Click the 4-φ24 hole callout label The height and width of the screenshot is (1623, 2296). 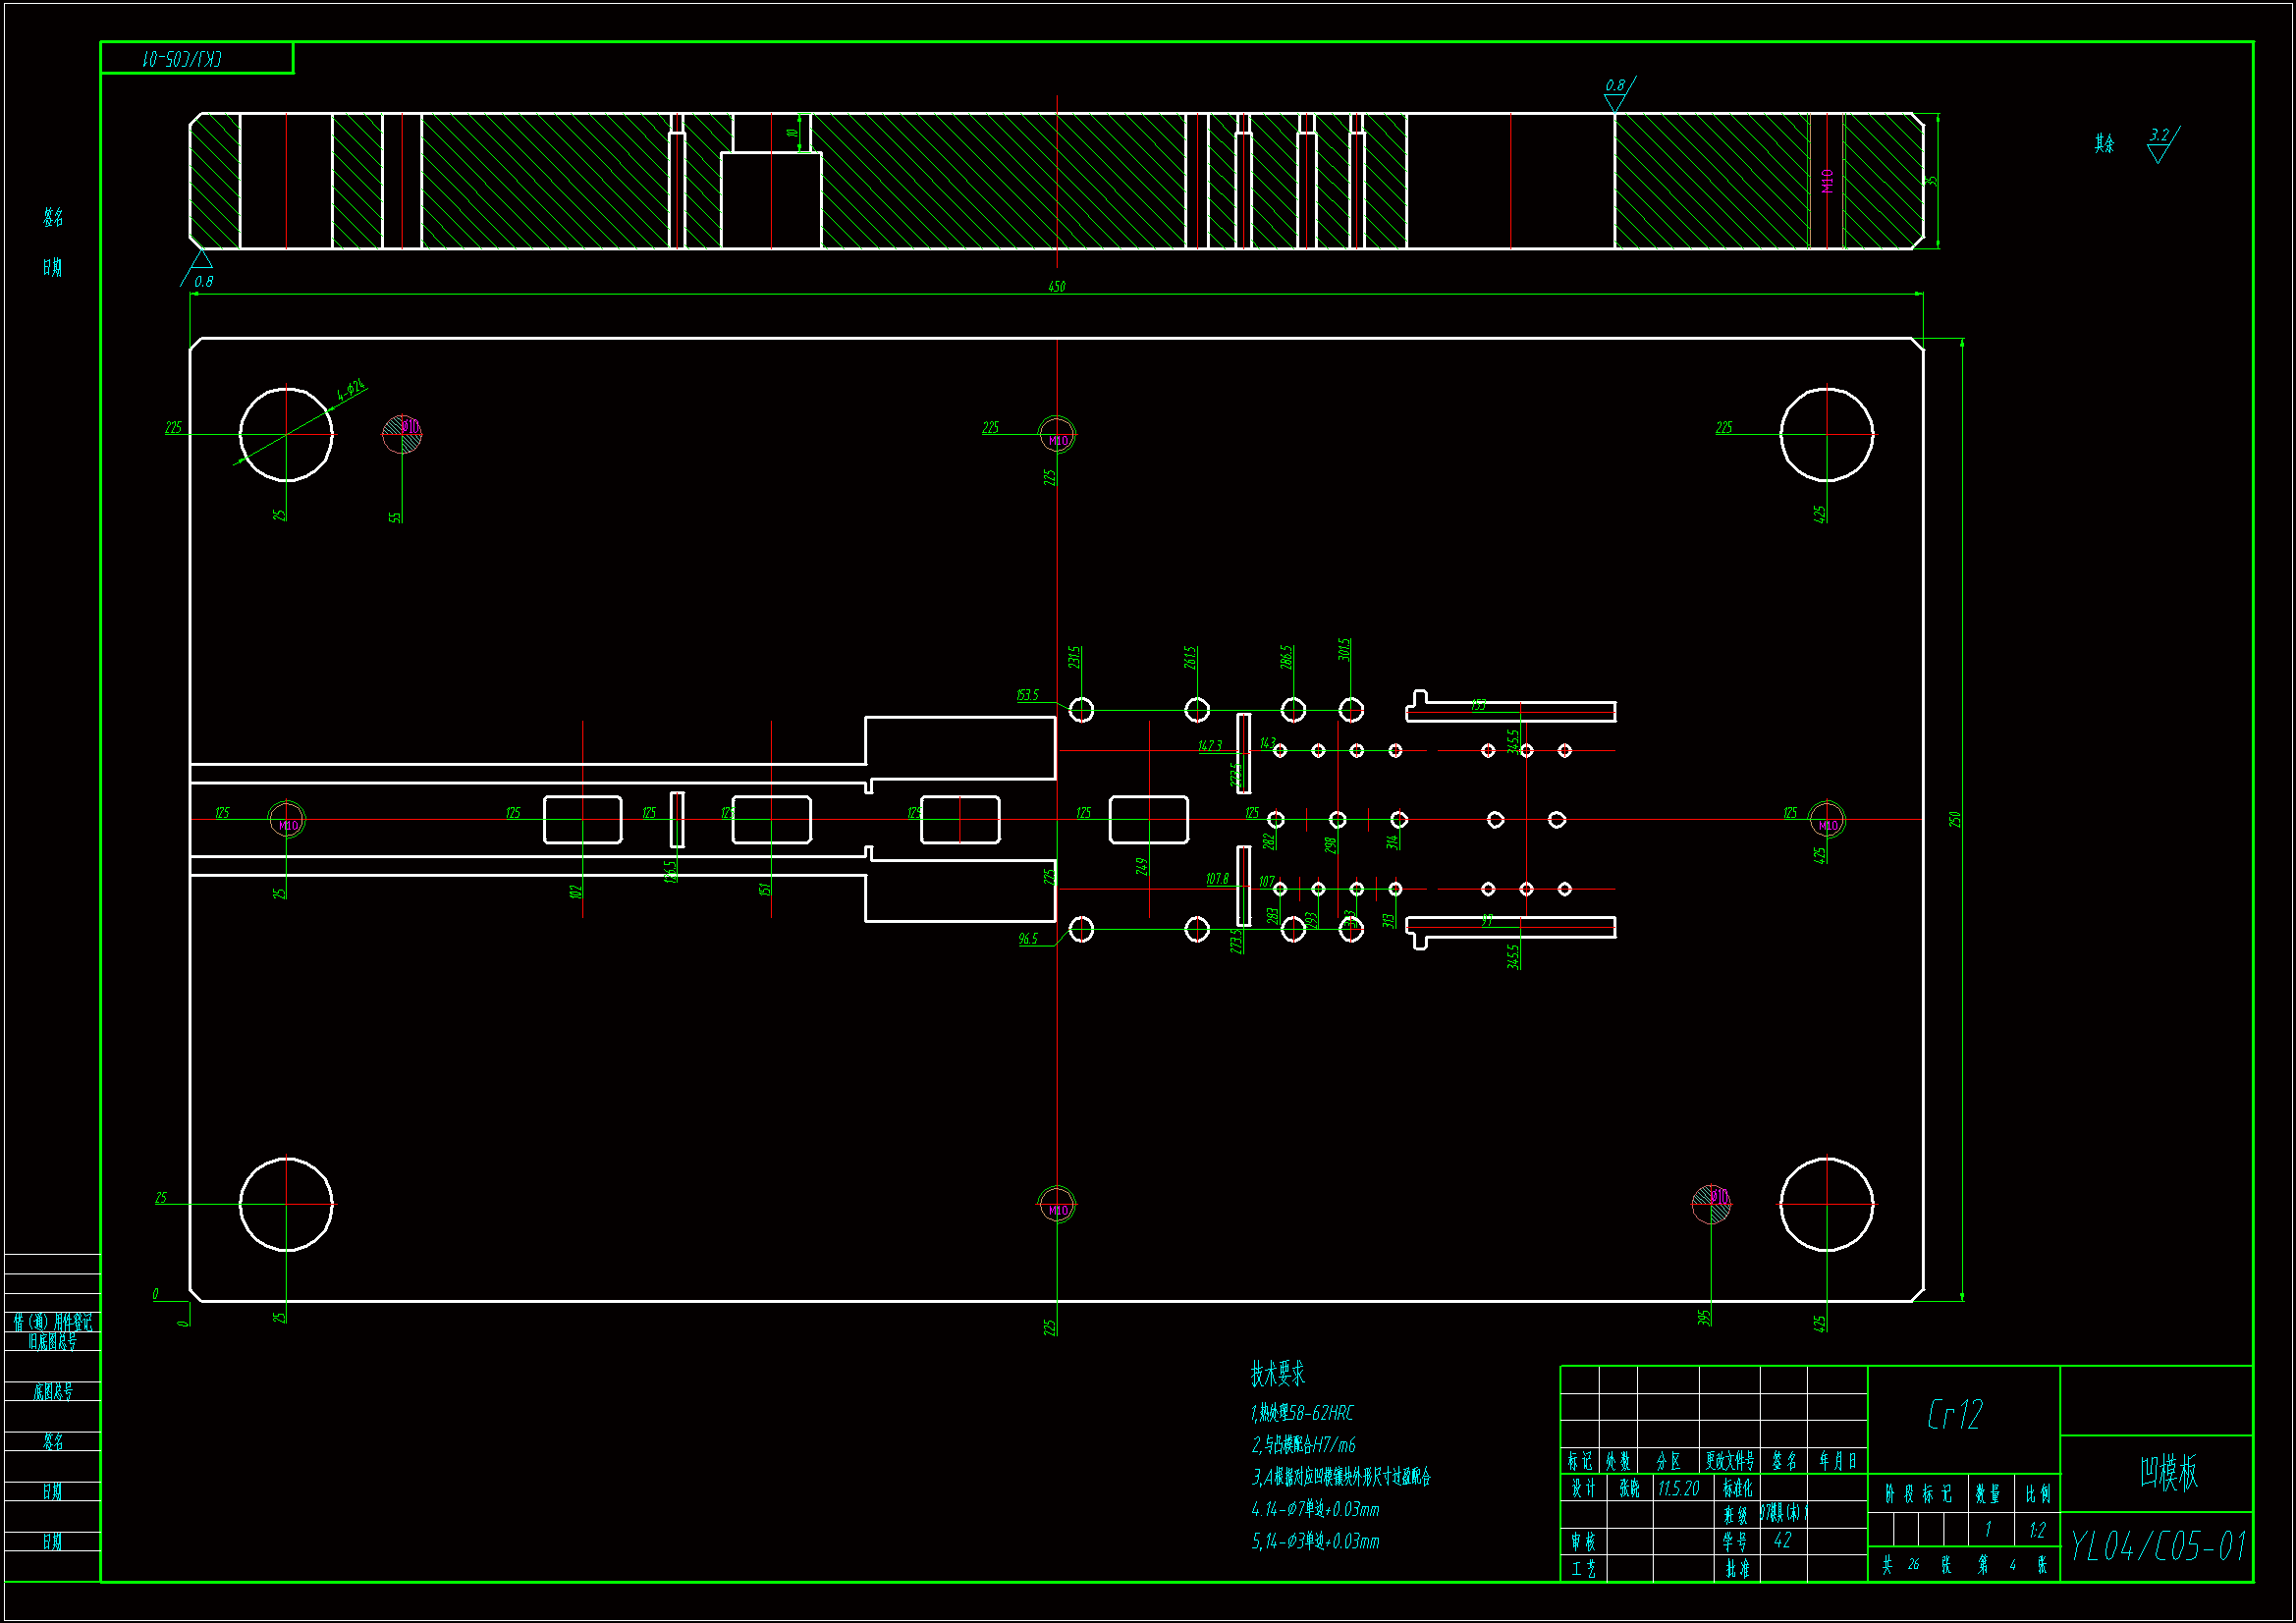click(x=351, y=391)
